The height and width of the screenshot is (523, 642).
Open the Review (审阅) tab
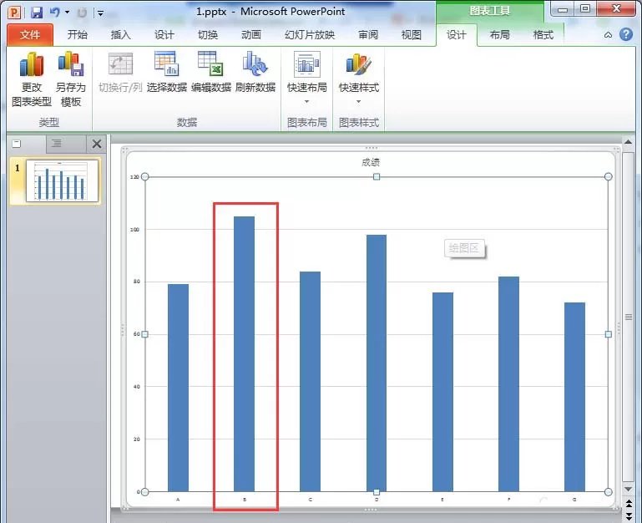pyautogui.click(x=368, y=35)
